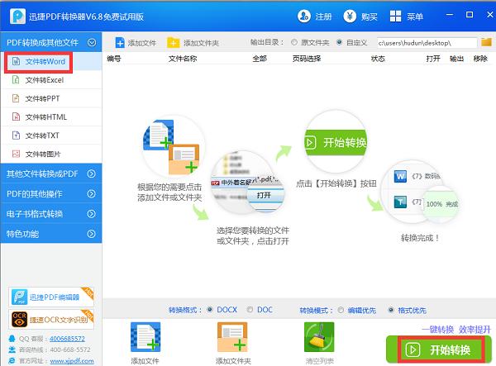Select the DOCX conversion format
This screenshot has width=496, height=366.
pos(210,310)
